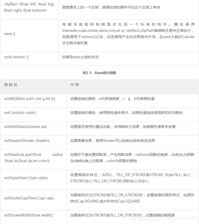Click the setShadowLayer description about shadow radius and dx, dy

coord(132,158)
